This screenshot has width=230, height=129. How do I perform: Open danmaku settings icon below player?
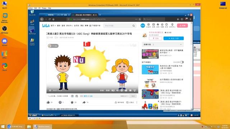tap(77, 96)
